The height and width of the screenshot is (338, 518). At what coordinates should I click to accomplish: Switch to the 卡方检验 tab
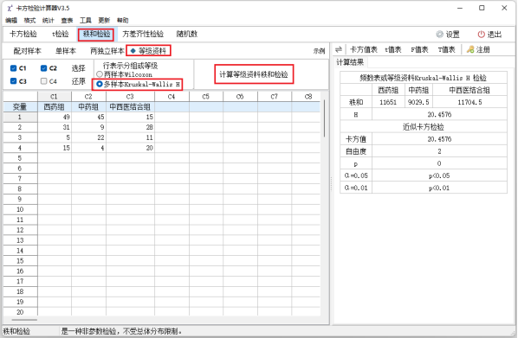coord(23,34)
